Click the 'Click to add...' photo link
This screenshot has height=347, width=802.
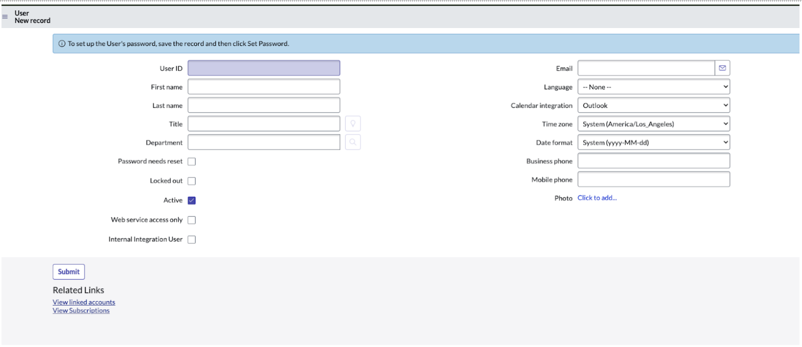(597, 198)
